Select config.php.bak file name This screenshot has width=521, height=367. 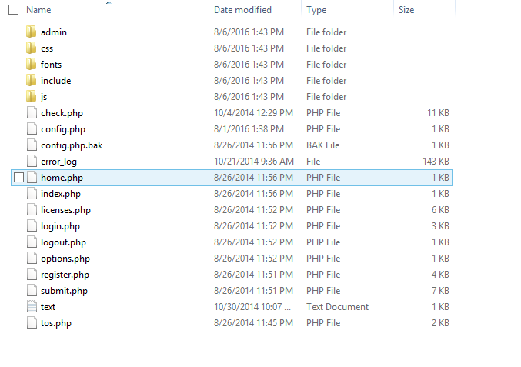coord(72,145)
